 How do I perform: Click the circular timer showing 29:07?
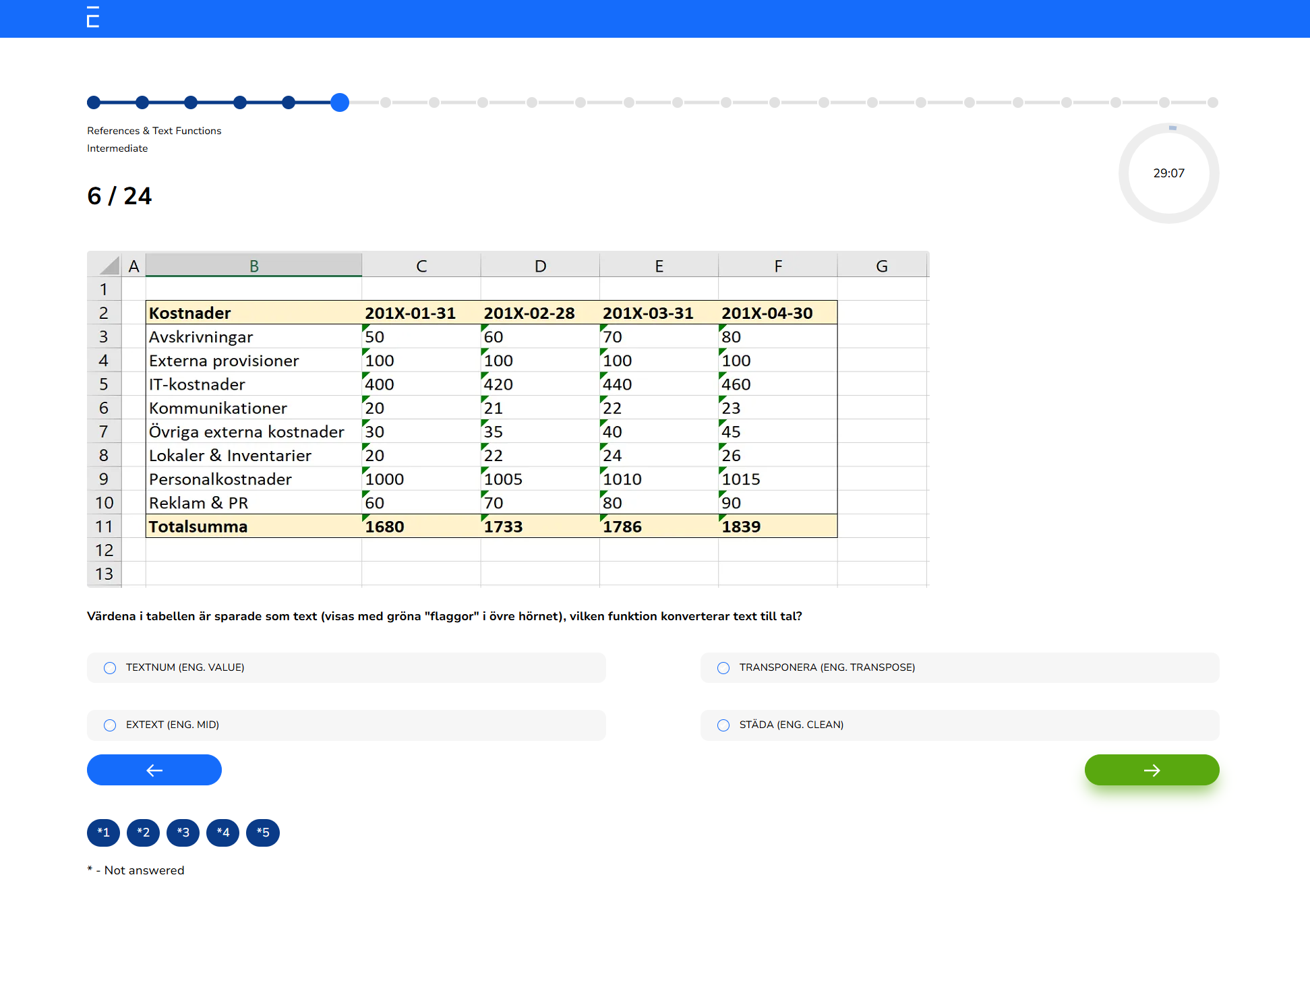pos(1170,173)
